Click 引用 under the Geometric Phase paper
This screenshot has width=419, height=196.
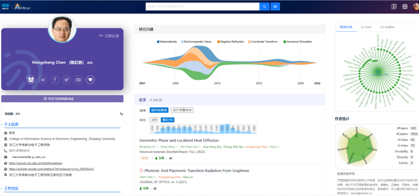[160, 158]
